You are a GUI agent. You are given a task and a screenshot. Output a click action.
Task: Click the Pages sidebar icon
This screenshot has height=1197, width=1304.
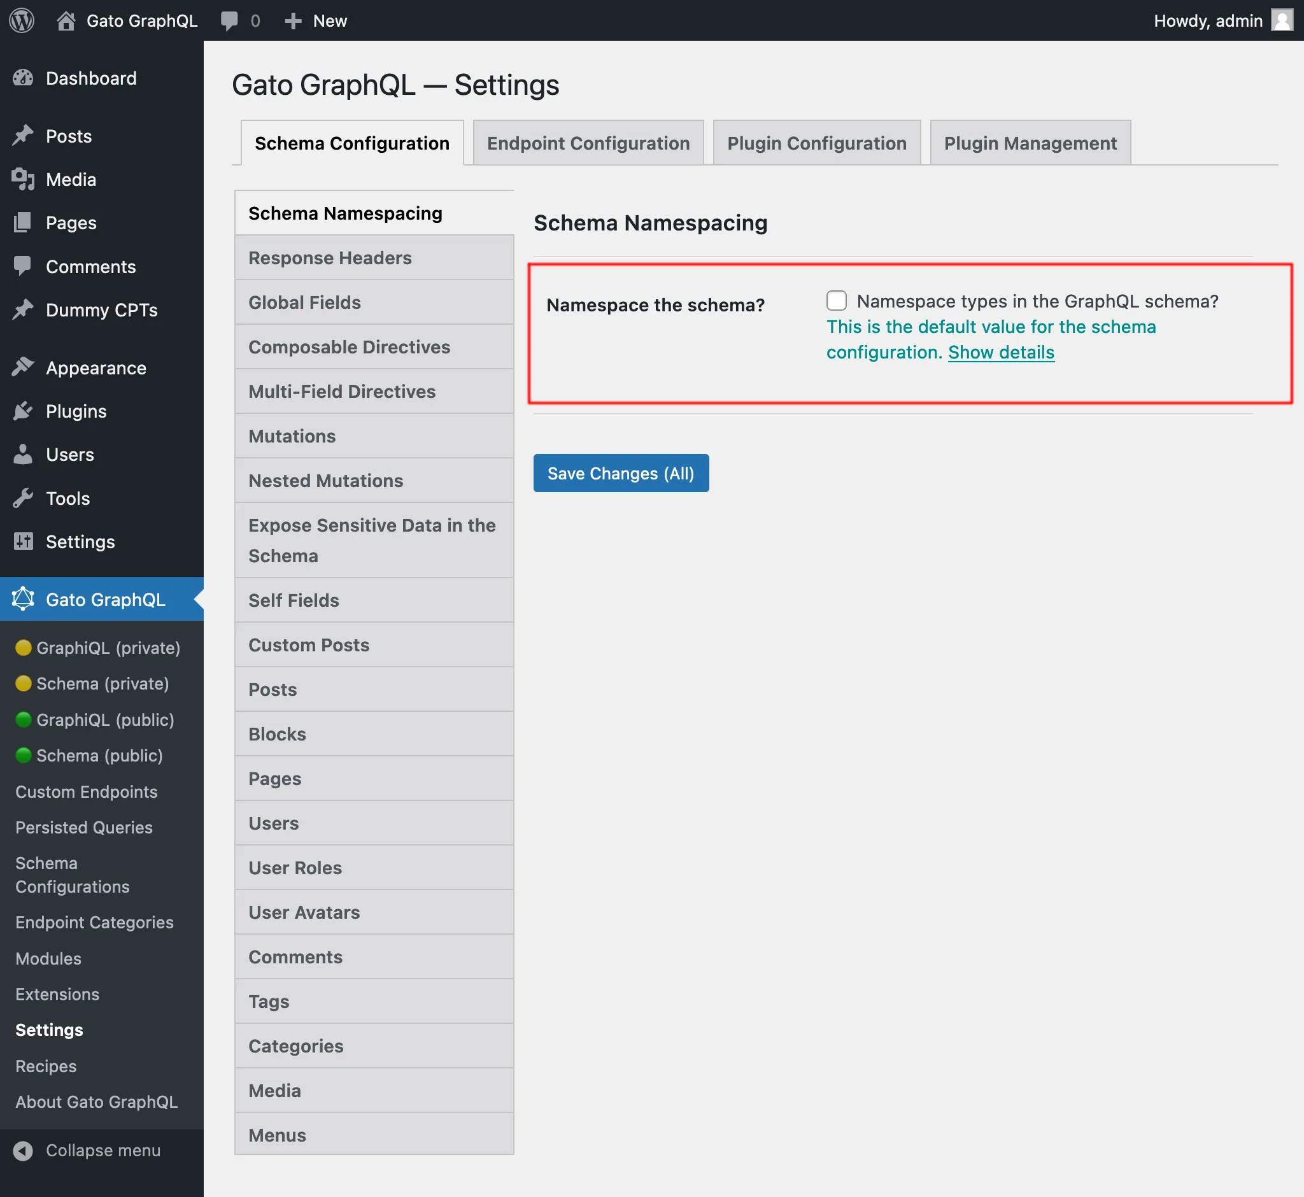coord(23,223)
